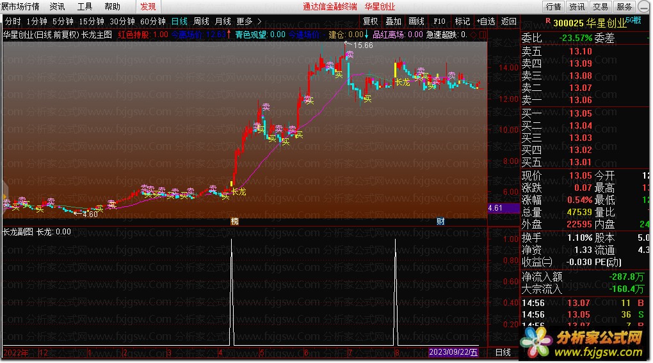
Task: Activate the 画线 drawing tool
Action: (x=416, y=21)
